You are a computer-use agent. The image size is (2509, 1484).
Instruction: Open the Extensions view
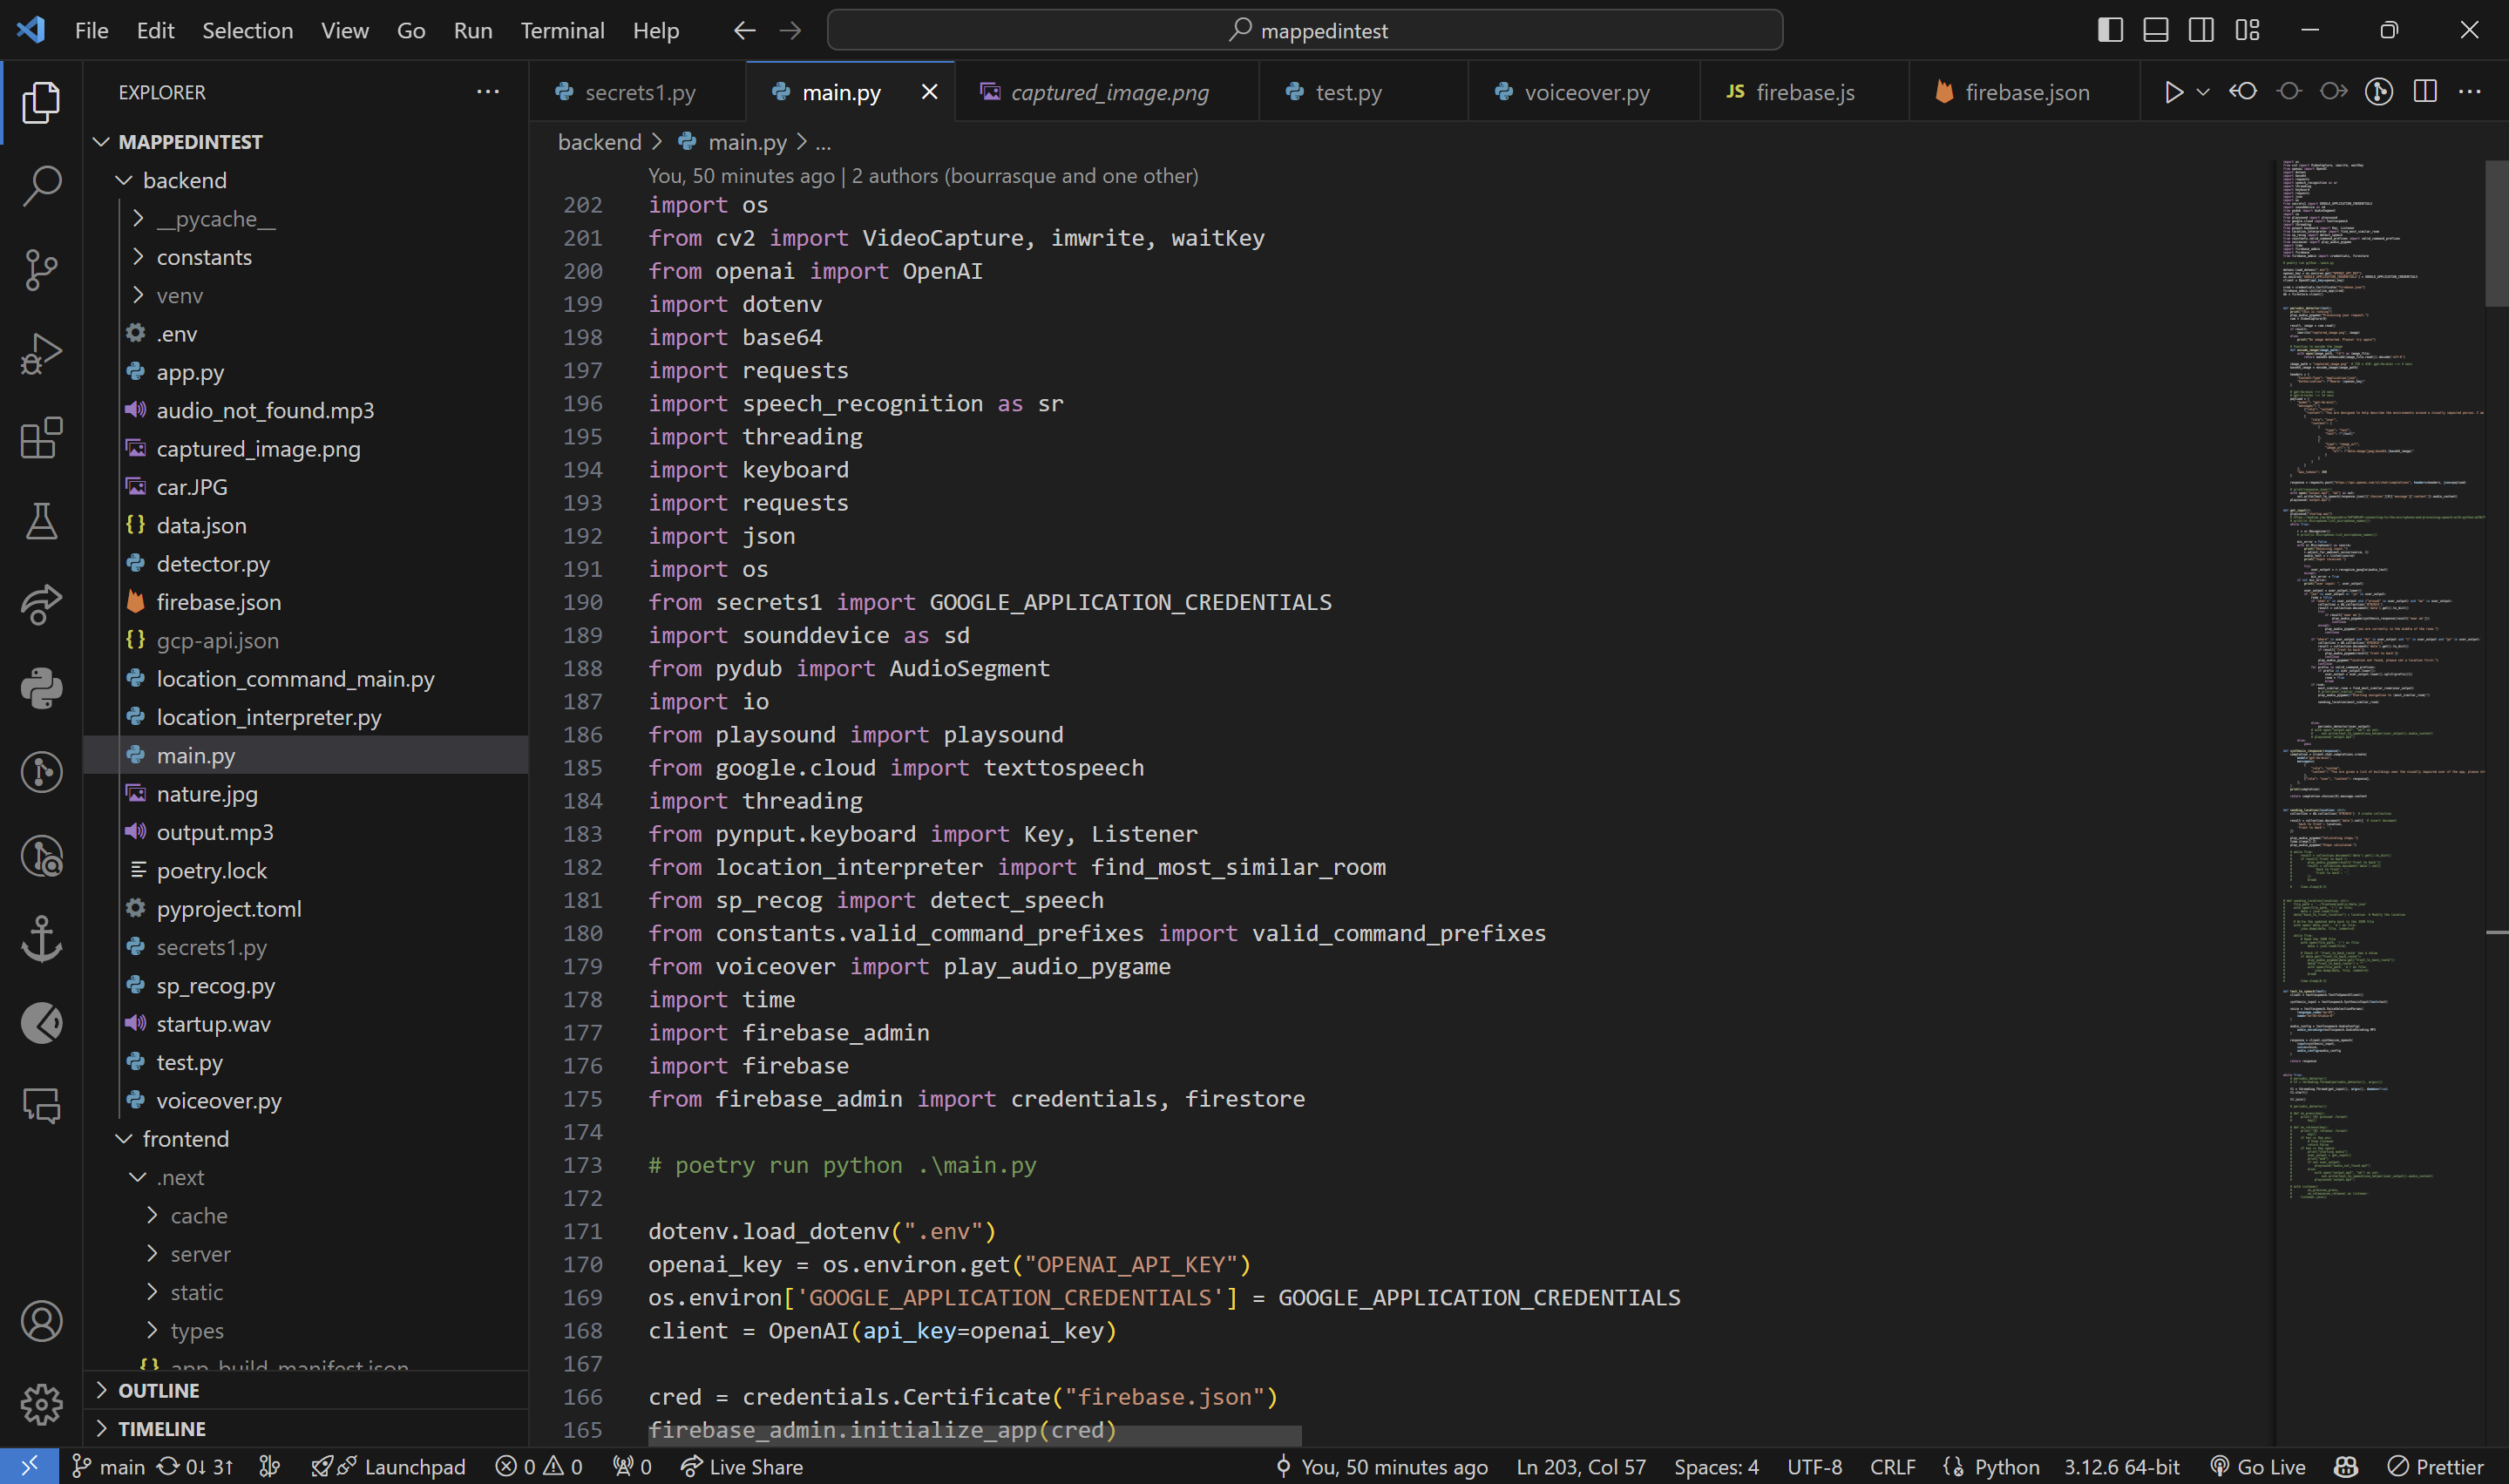coord(41,438)
